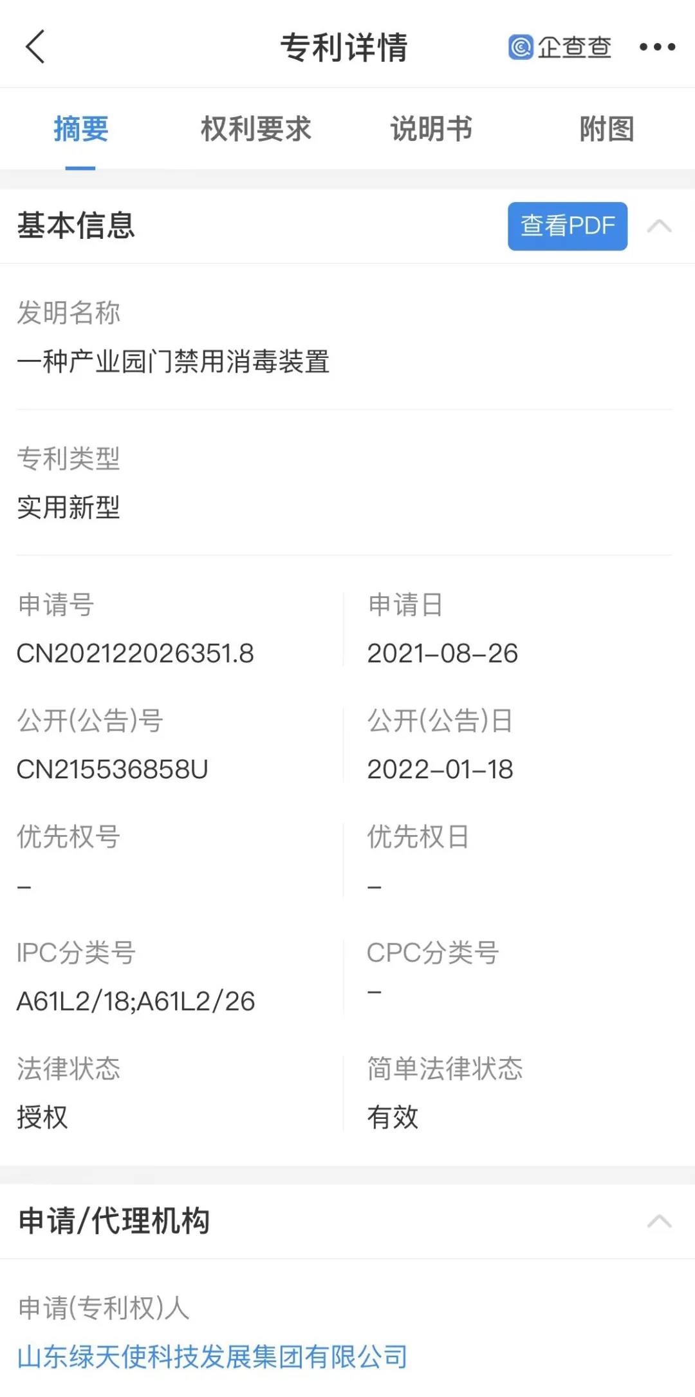Collapse the 基本信息 section chevron

click(660, 226)
